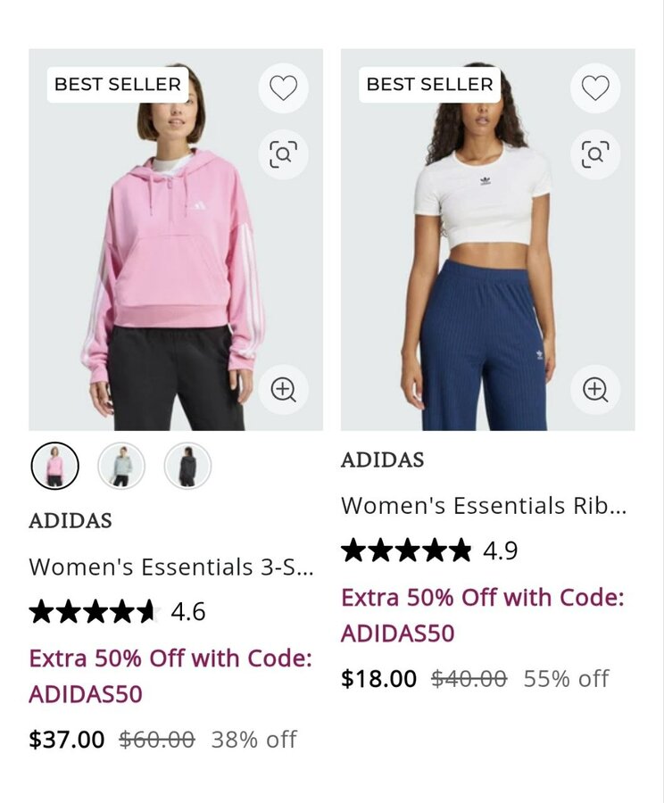
Task: View the 4.6 star rating reviews
Action: point(117,611)
